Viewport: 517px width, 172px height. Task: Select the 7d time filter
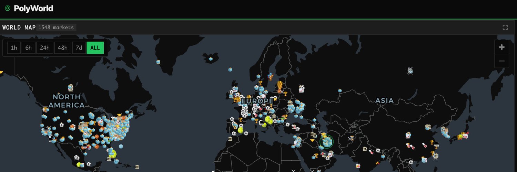coord(79,48)
